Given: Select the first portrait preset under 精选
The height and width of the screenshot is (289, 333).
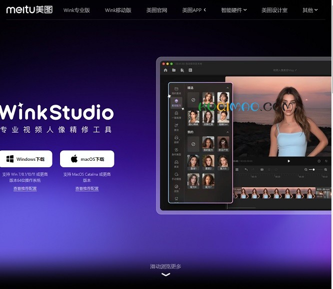Looking at the screenshot, I should [208, 100].
